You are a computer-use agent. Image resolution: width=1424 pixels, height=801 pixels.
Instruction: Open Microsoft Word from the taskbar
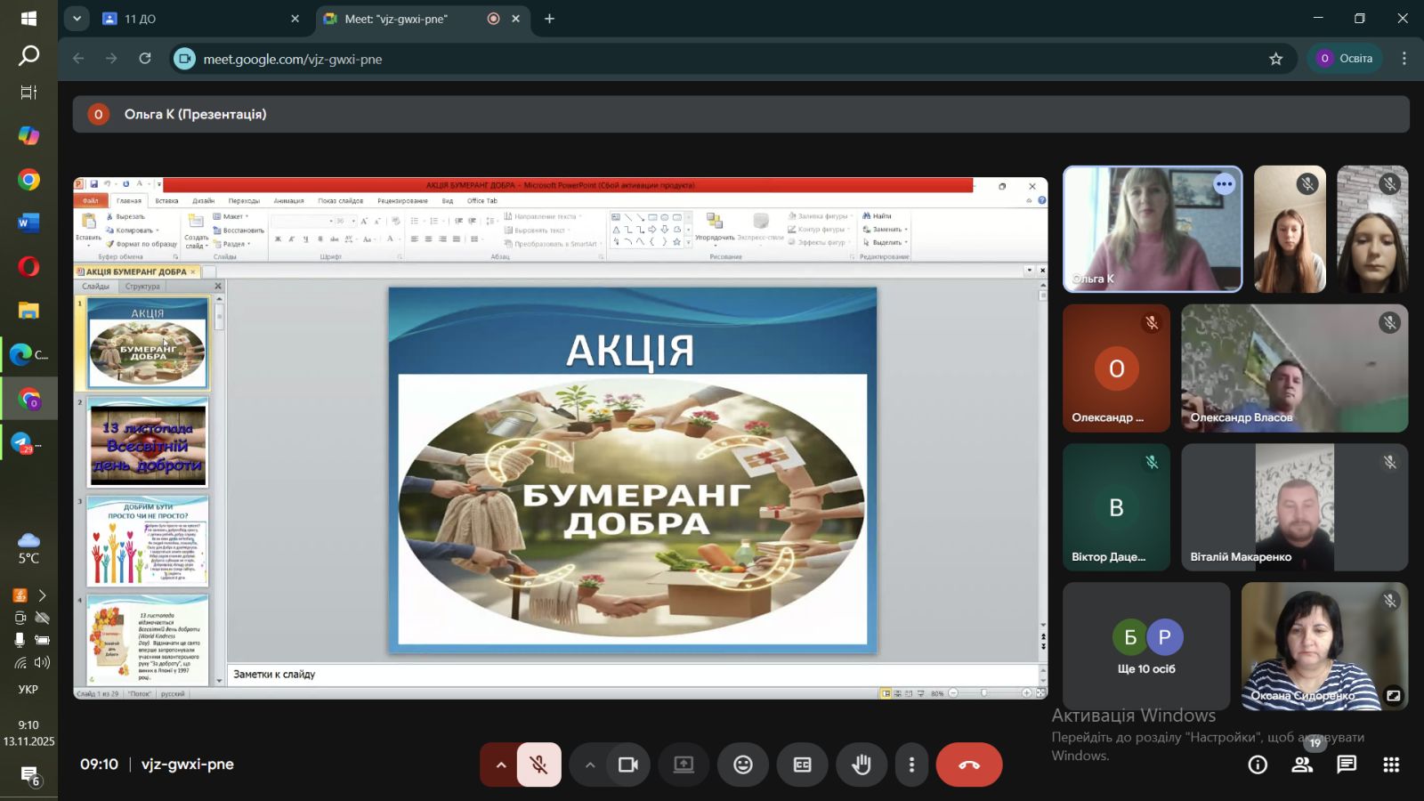point(28,222)
